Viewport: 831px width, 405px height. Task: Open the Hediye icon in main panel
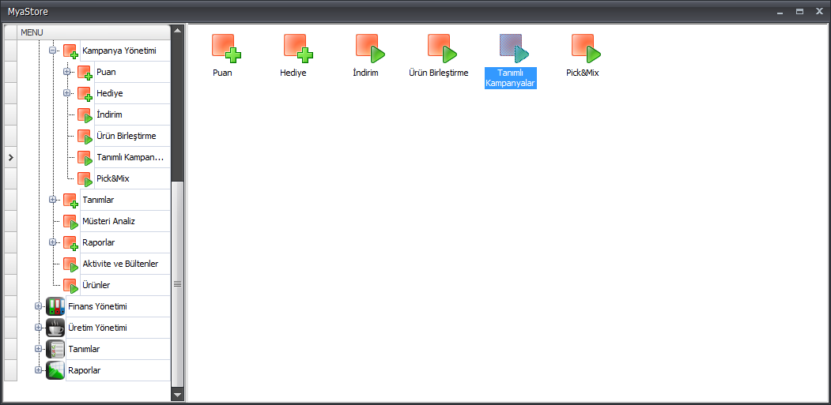pos(298,48)
